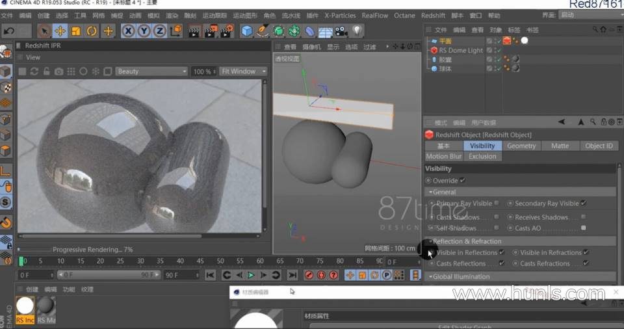Toggle Casts Shadows checkbox

[x=496, y=217]
